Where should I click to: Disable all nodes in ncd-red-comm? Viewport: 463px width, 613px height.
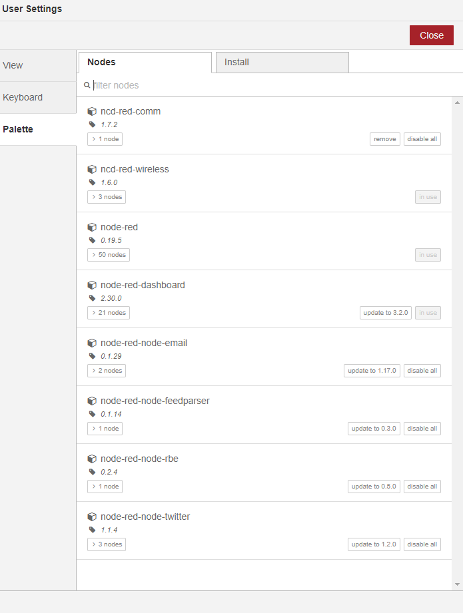click(422, 139)
